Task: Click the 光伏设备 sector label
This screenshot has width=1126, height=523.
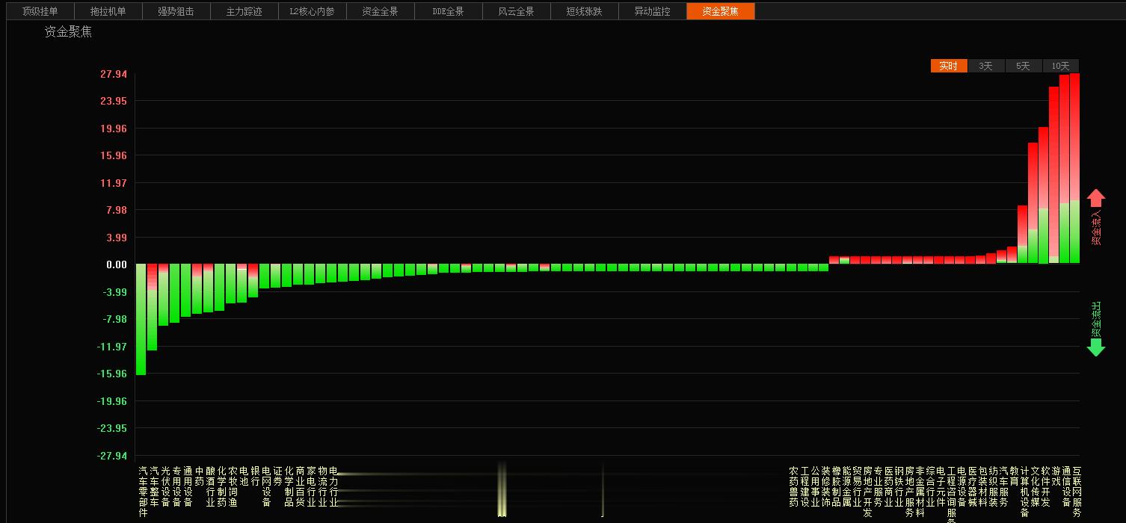Action: [x=165, y=487]
